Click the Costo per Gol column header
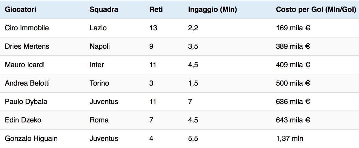Screen dimensions: 359x148 click(x=316, y=10)
